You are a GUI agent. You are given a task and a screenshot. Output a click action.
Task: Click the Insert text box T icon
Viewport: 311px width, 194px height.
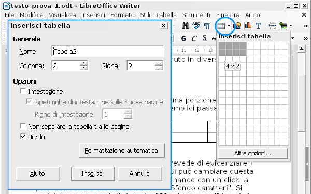tap(259, 26)
